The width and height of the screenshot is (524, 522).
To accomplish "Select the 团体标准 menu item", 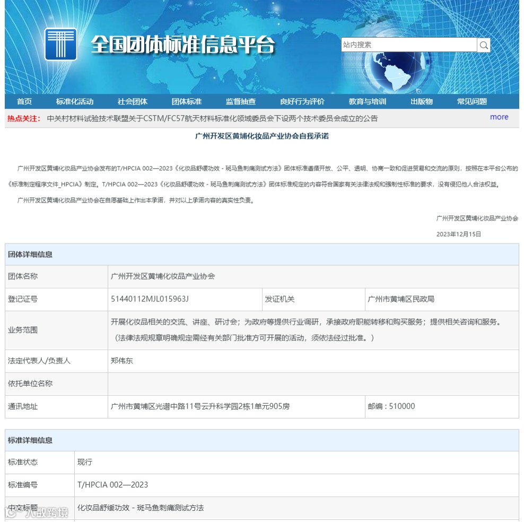I will [187, 102].
